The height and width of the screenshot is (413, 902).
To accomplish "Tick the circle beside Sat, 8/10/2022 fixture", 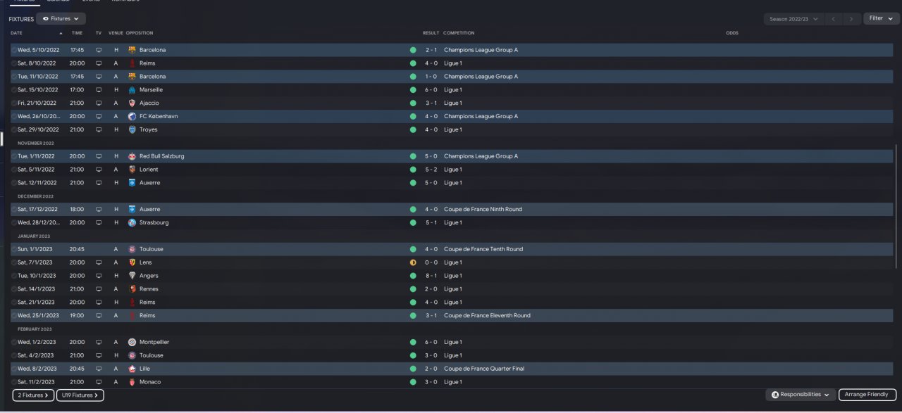I will point(14,63).
